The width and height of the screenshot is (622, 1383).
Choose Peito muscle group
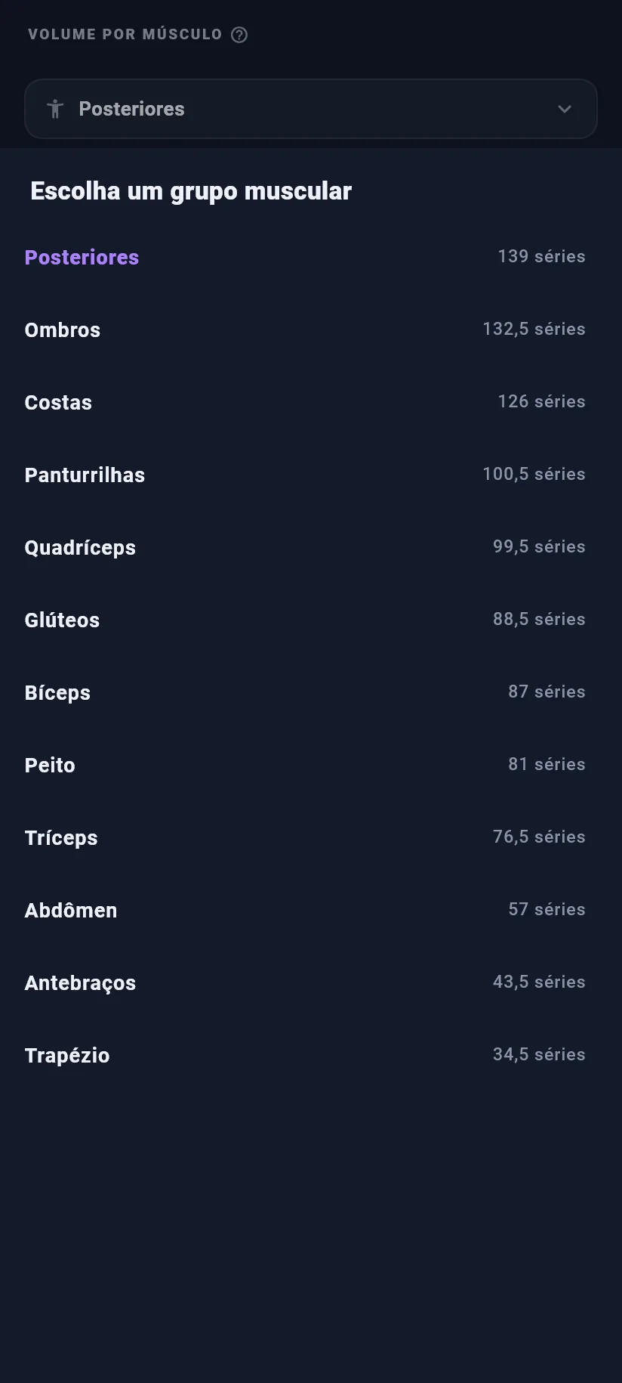(305, 765)
